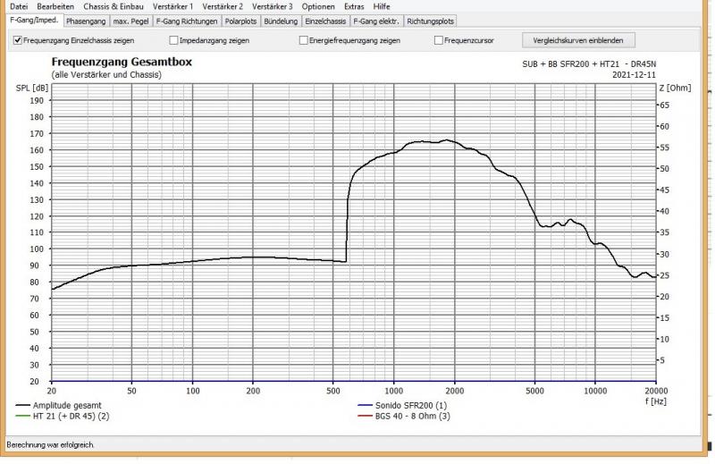
Task: Open the F-Gang elektr. tab
Action: 376,21
